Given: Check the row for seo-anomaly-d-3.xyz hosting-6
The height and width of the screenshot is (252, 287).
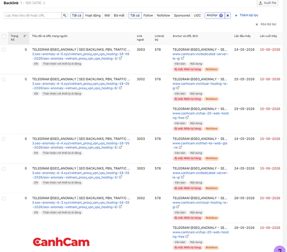Looking at the screenshot, I should tap(4, 198).
